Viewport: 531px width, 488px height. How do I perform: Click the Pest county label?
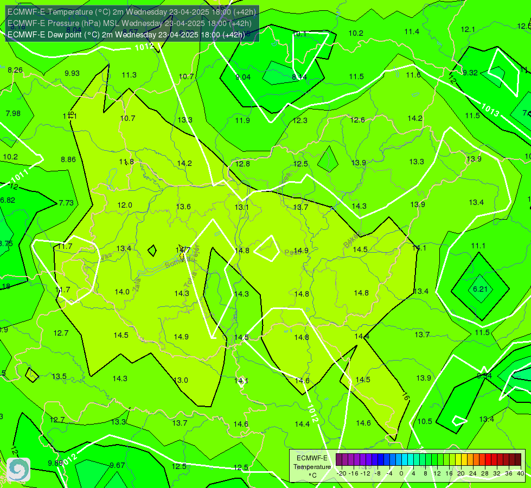click(291, 253)
